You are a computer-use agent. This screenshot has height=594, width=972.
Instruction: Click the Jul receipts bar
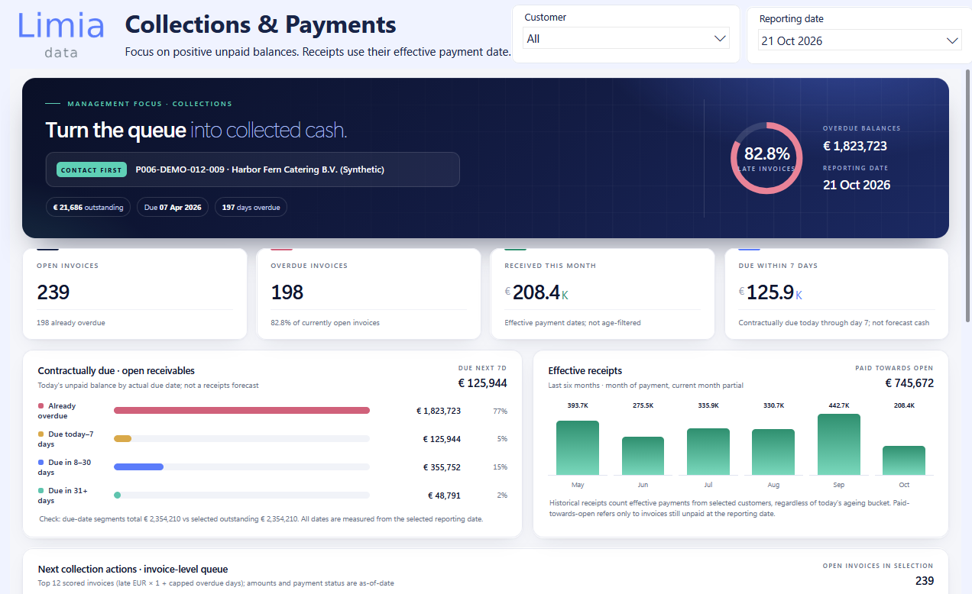click(708, 451)
